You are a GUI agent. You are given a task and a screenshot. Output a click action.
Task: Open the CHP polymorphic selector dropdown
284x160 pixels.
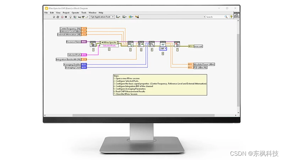(163, 49)
